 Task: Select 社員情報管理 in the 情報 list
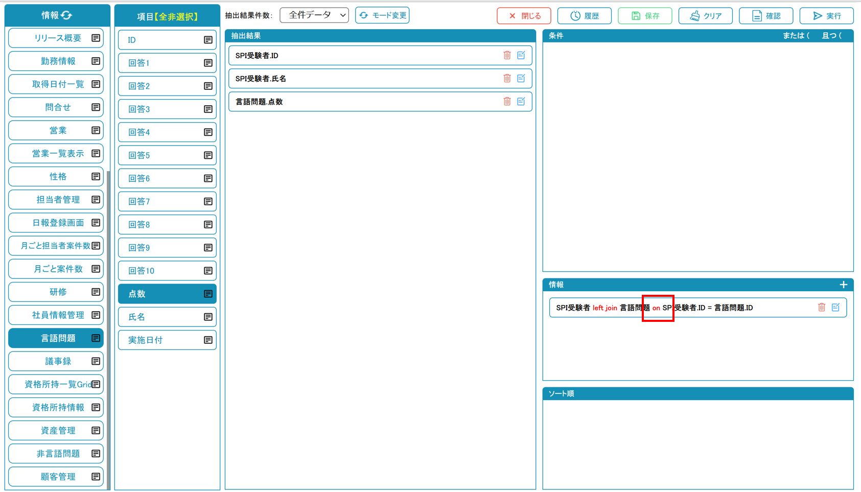pyautogui.click(x=56, y=315)
